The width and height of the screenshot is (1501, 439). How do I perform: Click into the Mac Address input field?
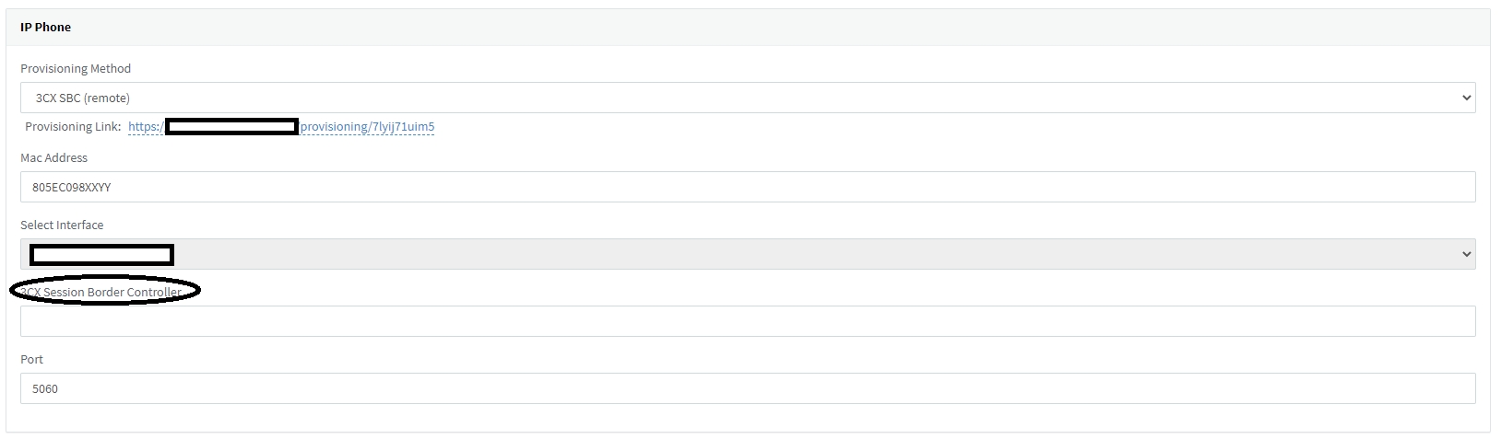(747, 187)
